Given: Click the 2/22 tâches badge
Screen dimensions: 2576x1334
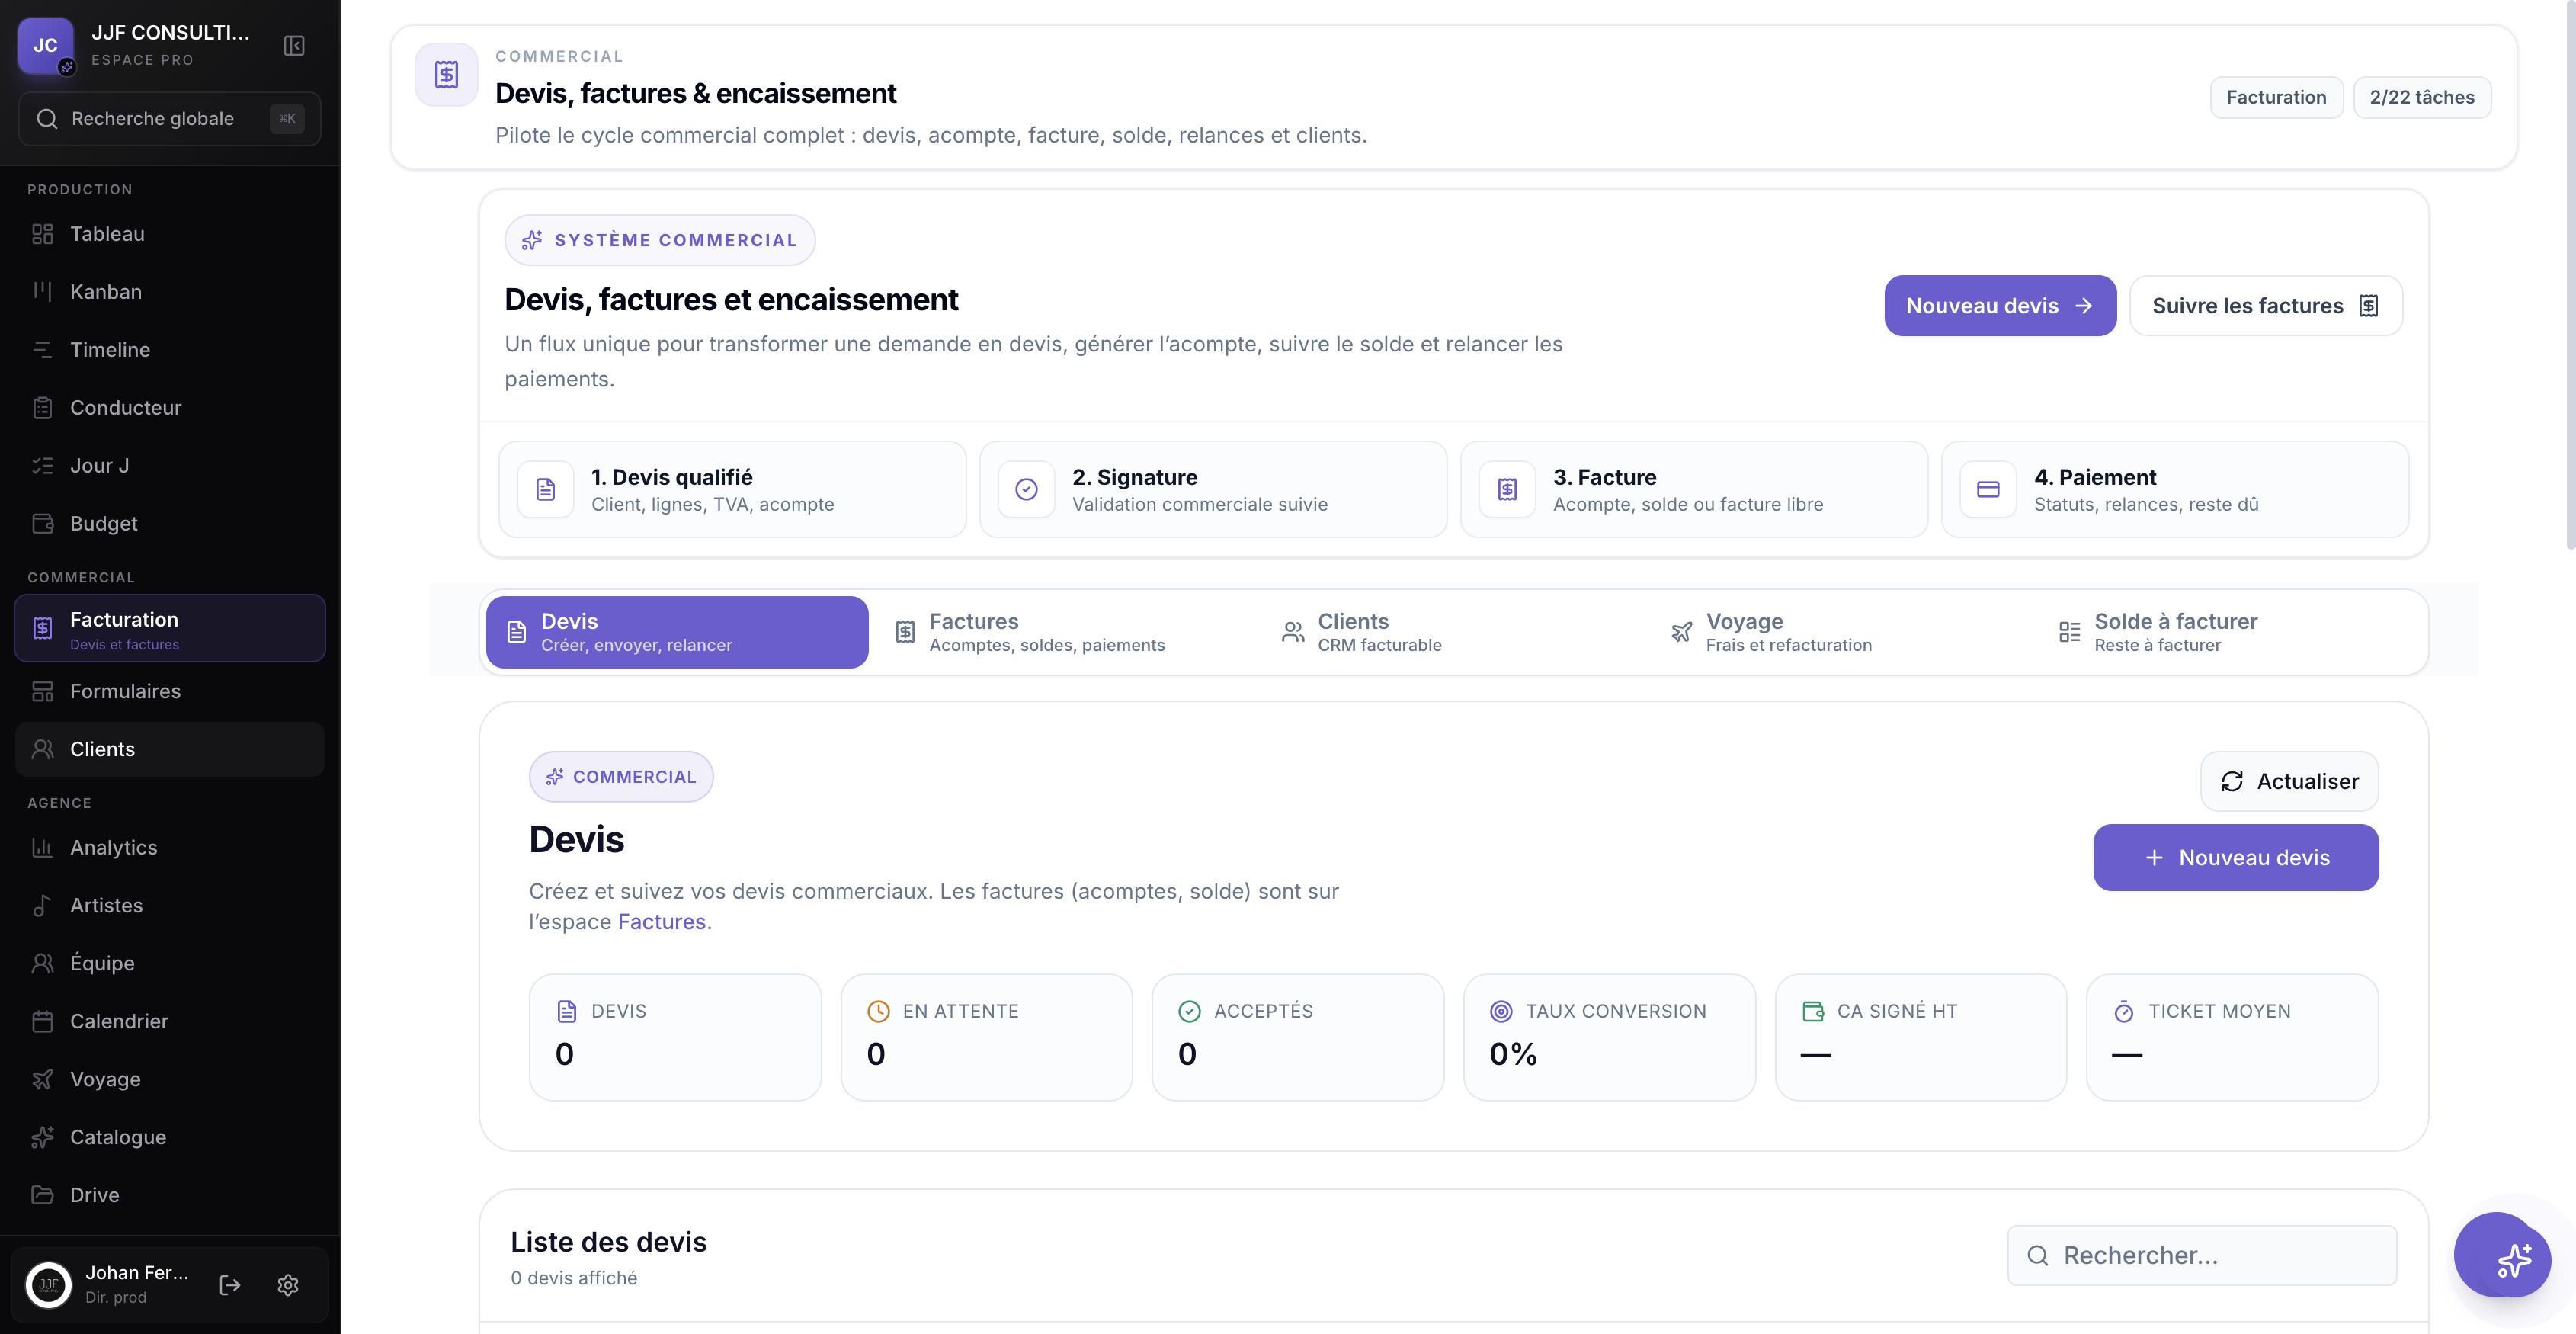Looking at the screenshot, I should coord(2422,98).
